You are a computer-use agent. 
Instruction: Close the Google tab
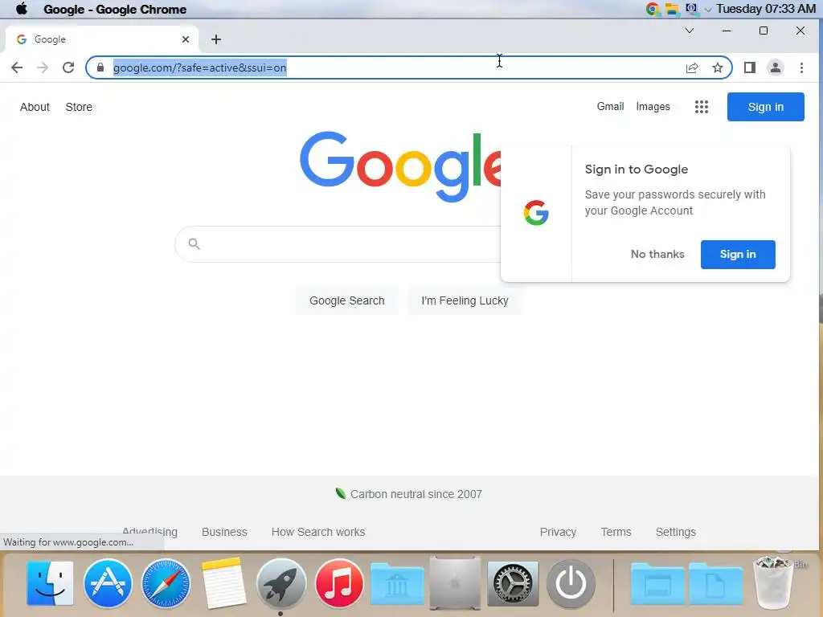[186, 39]
